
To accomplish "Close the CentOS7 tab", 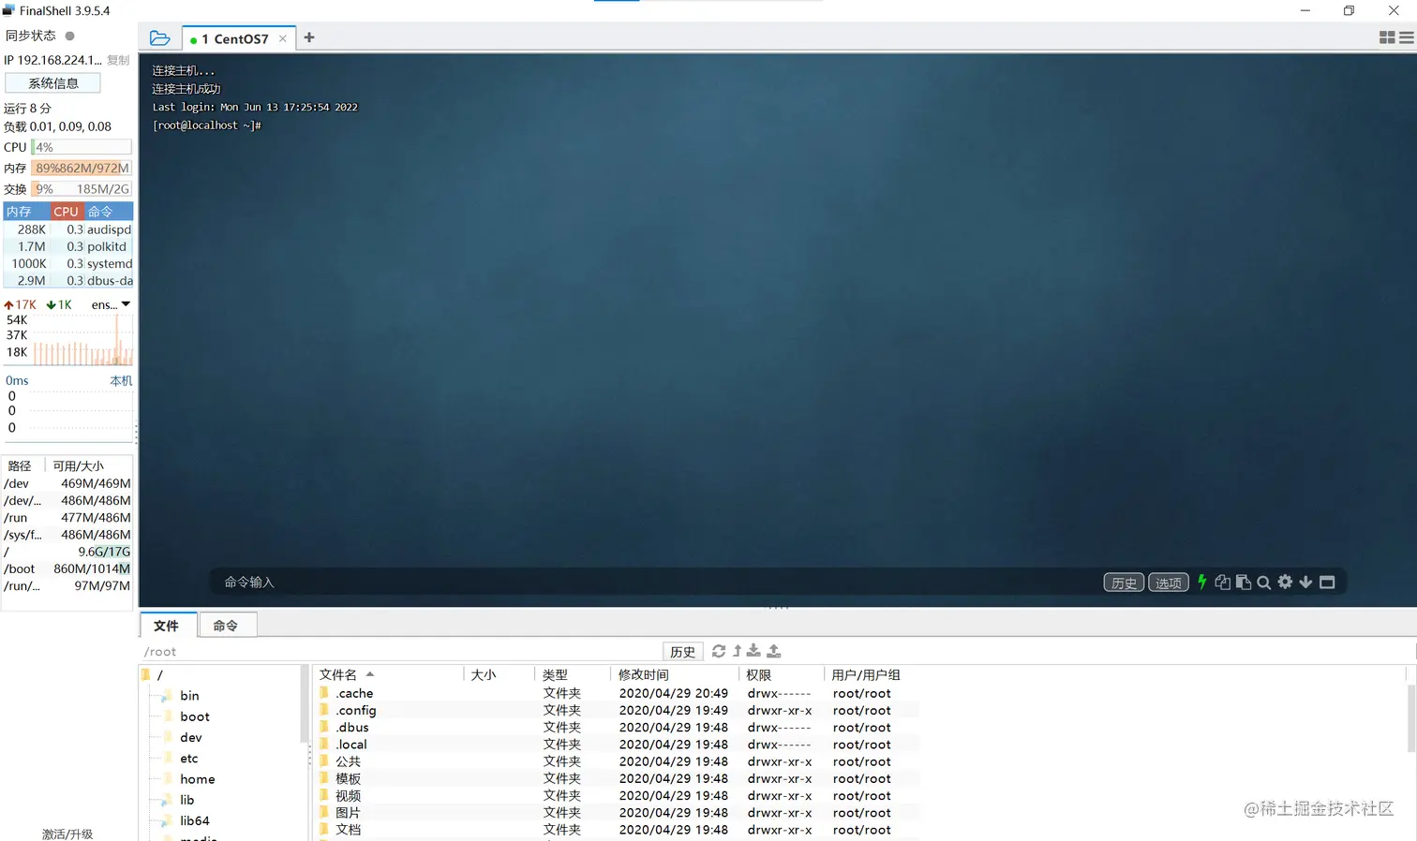I will pos(282,38).
